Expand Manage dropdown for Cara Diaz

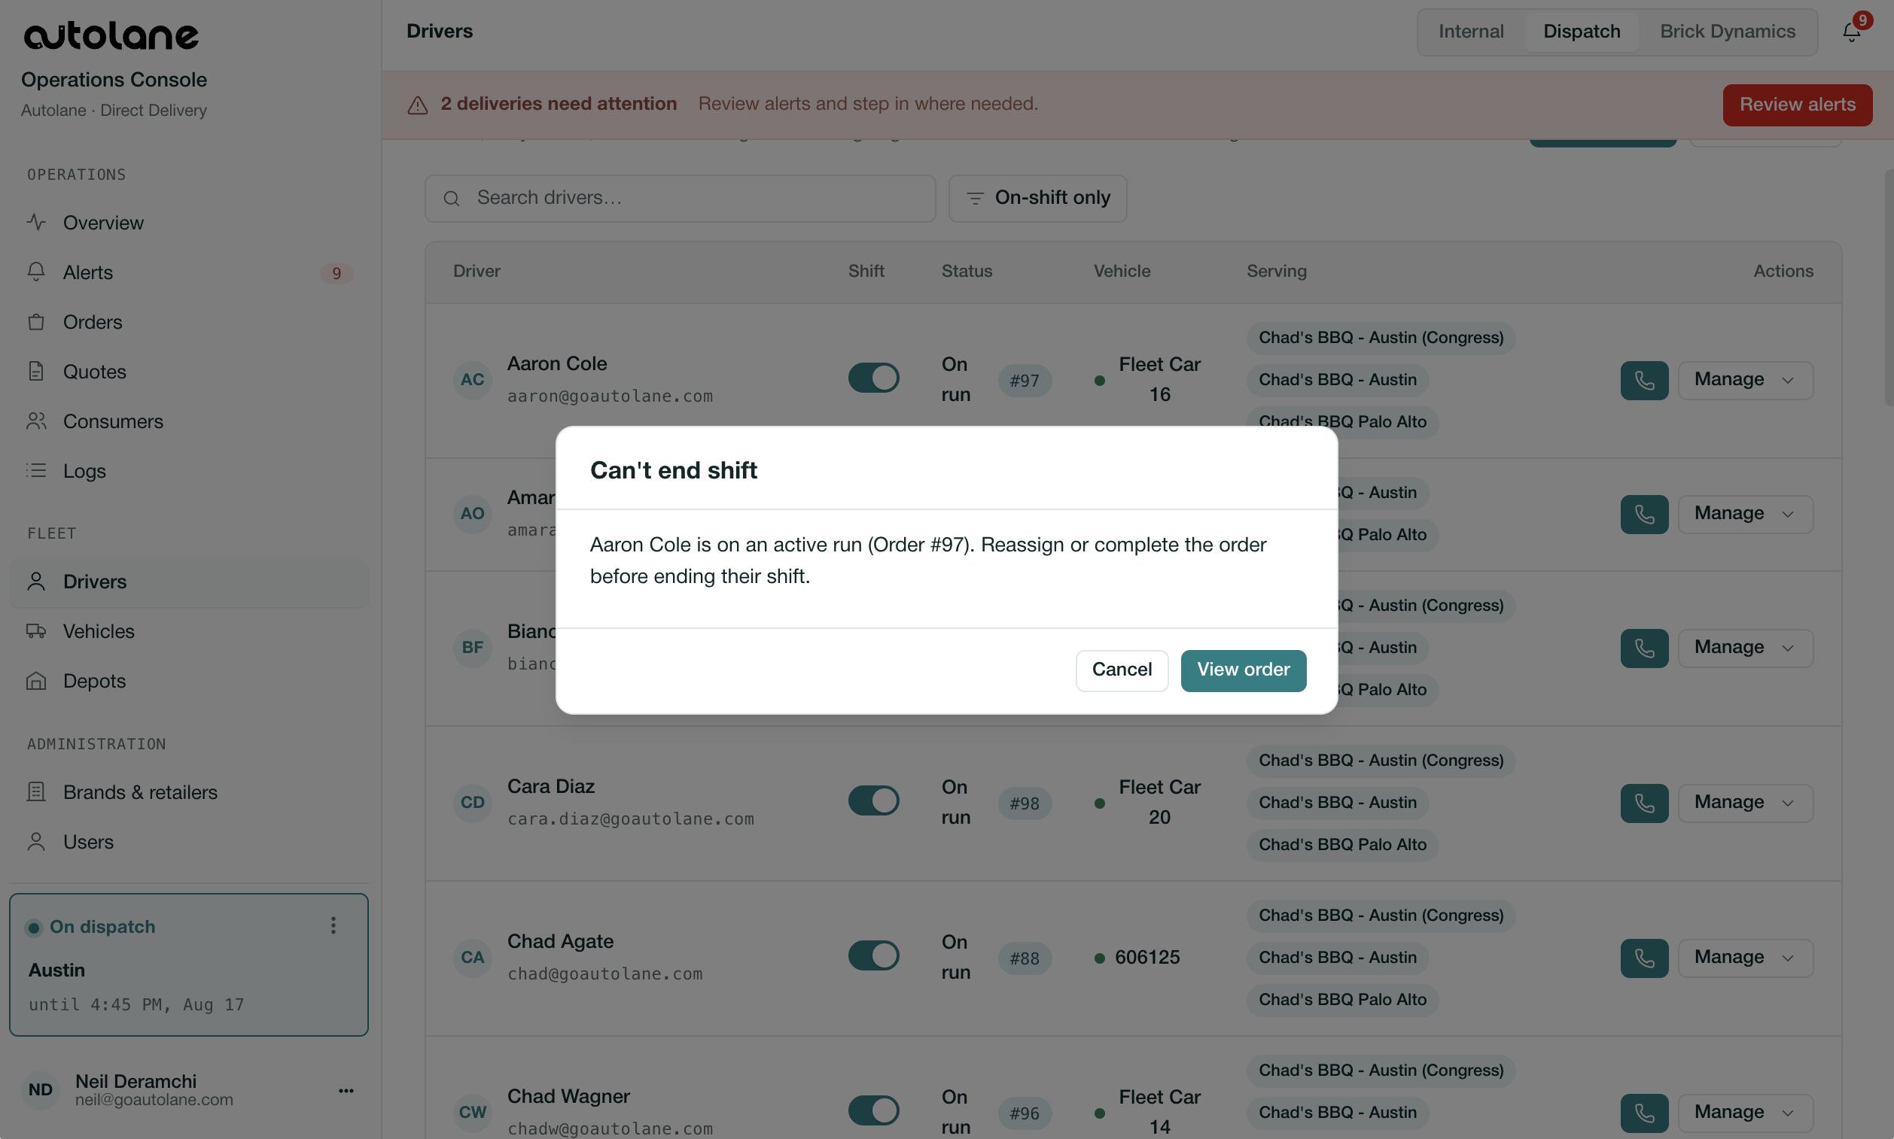coord(1744,803)
